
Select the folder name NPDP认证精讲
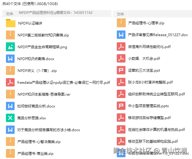pos(30,23)
